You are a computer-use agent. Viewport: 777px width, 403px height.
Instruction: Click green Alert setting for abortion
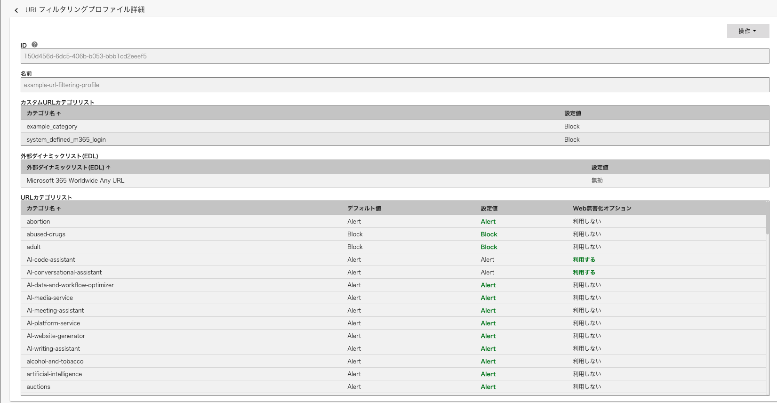(488, 221)
